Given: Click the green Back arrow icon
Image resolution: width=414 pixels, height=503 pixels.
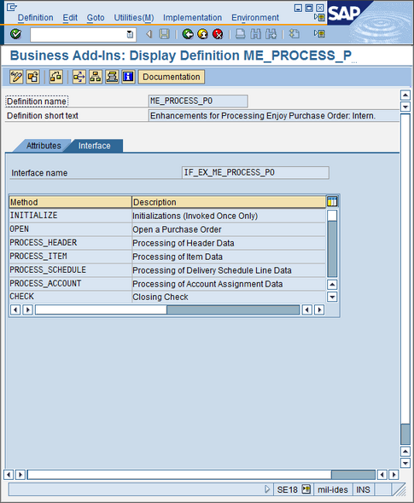Looking at the screenshot, I should click(x=188, y=34).
